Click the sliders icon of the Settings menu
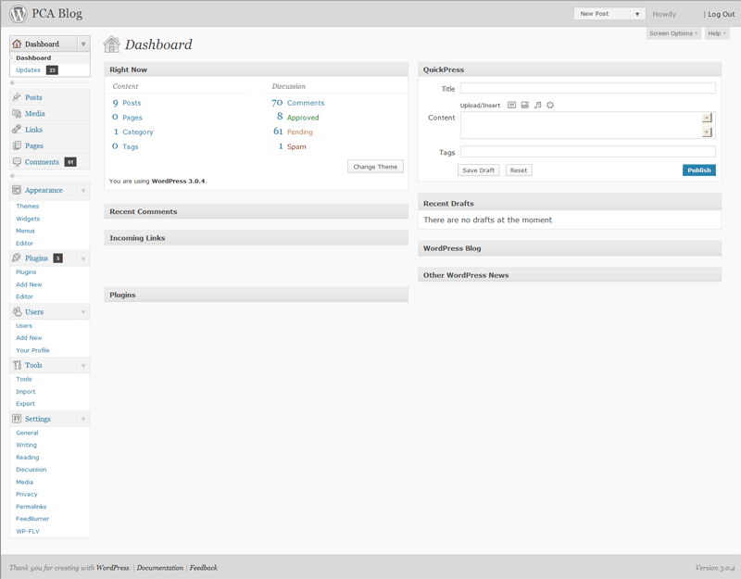This screenshot has height=579, width=741. pyautogui.click(x=17, y=419)
